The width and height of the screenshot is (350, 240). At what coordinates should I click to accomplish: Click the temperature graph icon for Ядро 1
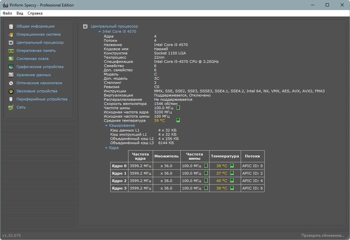[x=232, y=173]
